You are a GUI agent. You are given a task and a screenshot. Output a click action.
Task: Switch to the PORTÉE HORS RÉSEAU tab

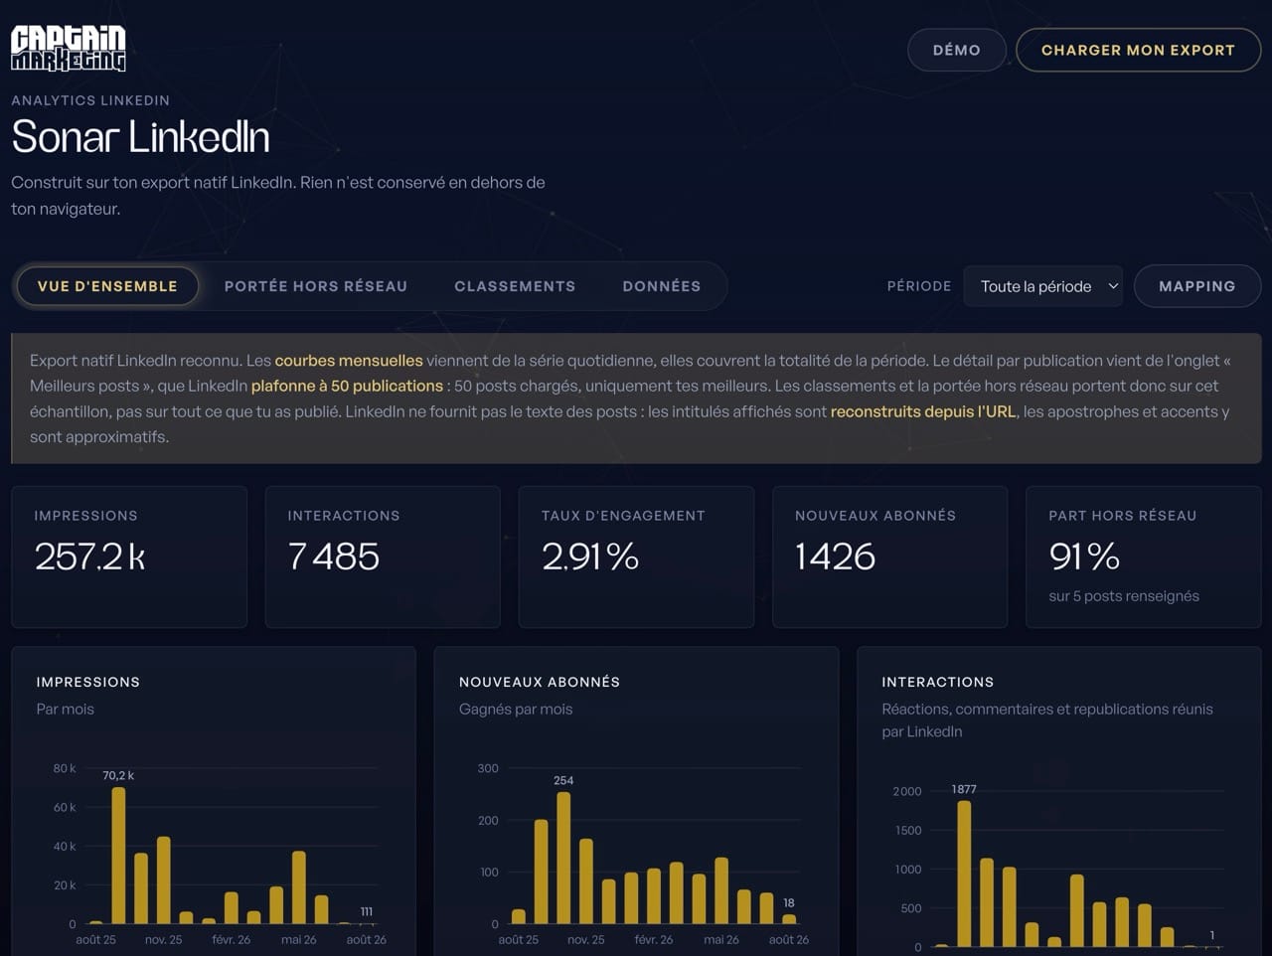[316, 286]
